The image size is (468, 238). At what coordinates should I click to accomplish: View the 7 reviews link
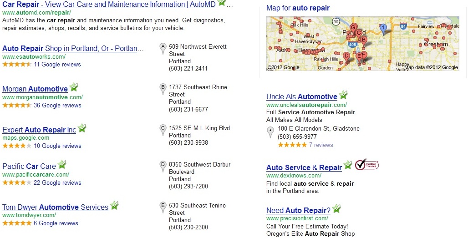coord(321,145)
